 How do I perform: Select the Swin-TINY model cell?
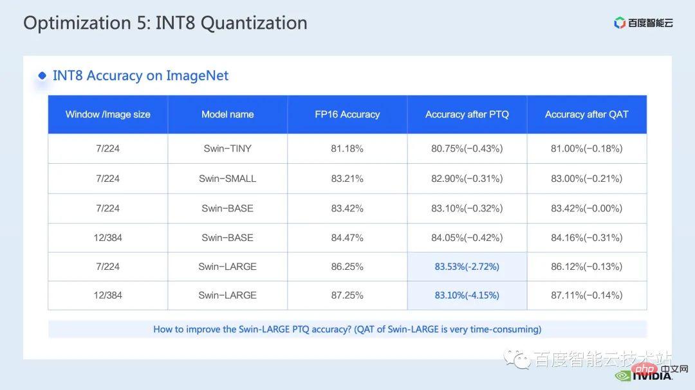[227, 148]
